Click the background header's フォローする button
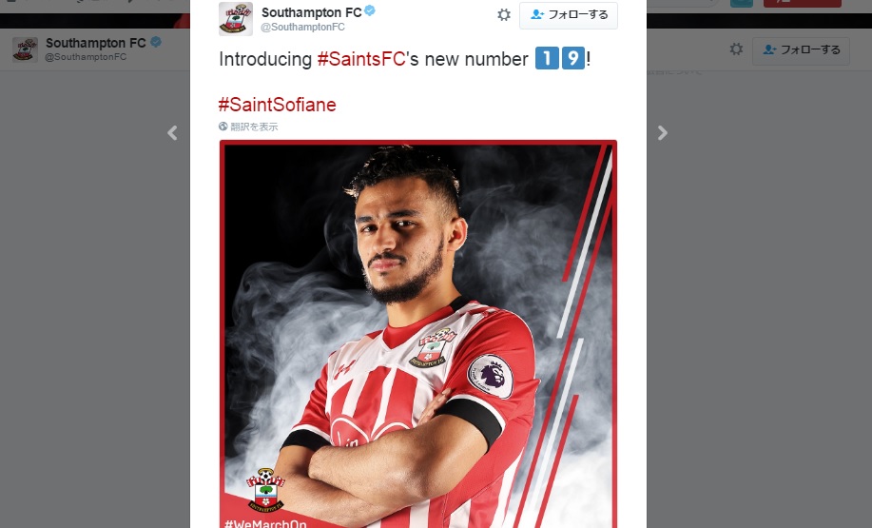Screen dimensions: 872x528 801,50
